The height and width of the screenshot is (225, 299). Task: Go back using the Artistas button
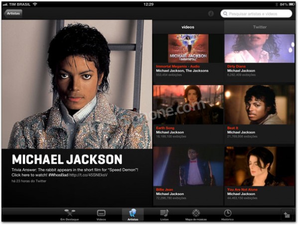point(13,13)
